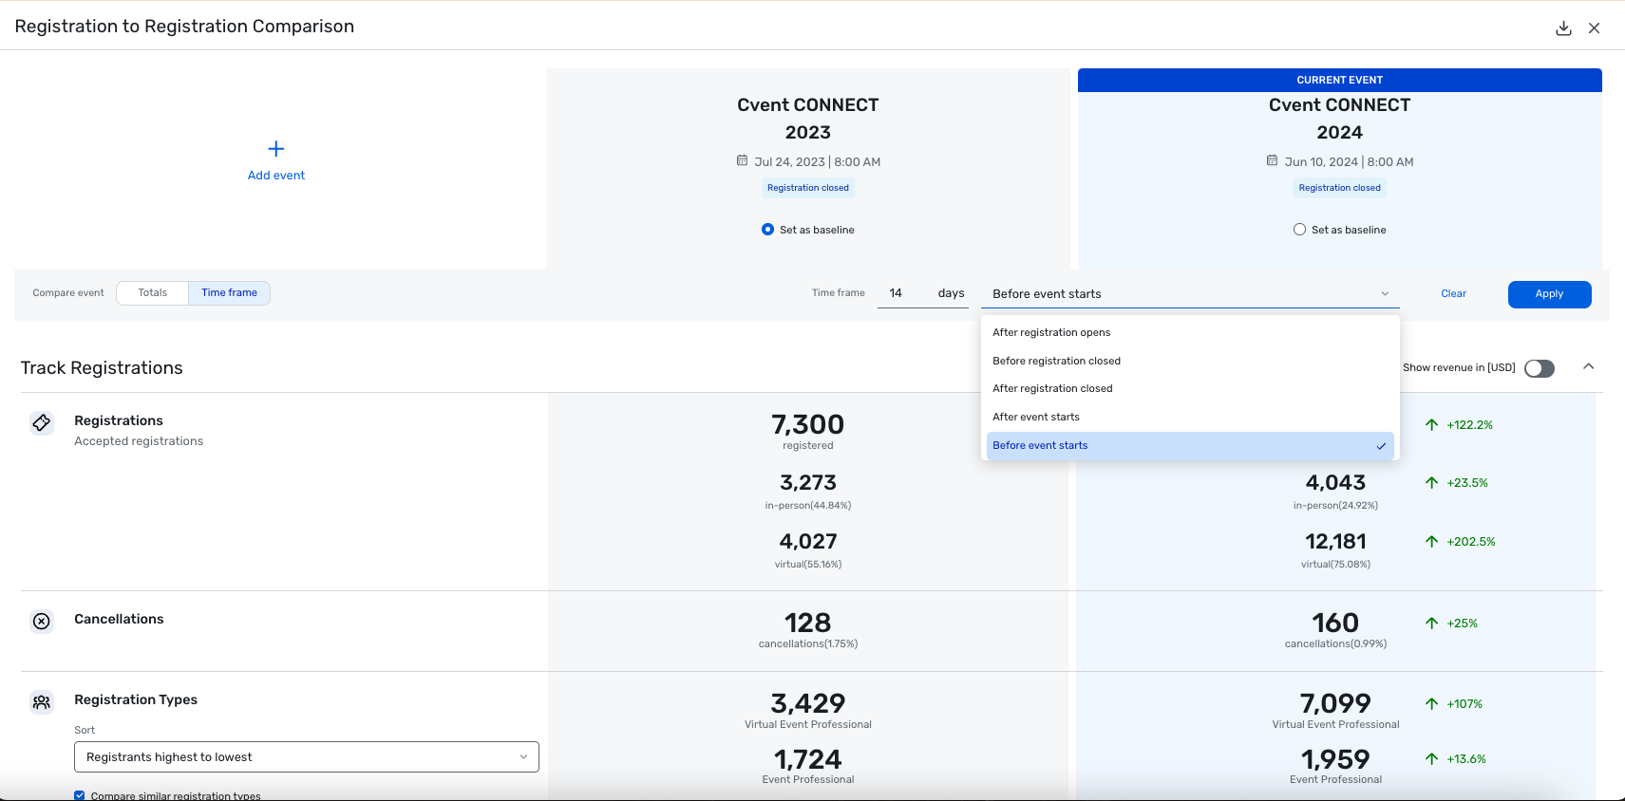Click the Track Registrations heading
Viewport: 1625px width, 801px height.
tap(102, 368)
